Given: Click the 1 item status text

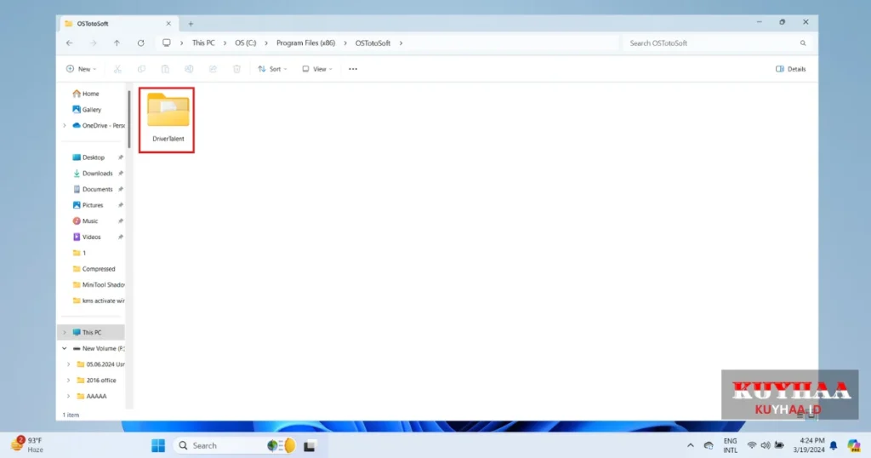Looking at the screenshot, I should 71,415.
